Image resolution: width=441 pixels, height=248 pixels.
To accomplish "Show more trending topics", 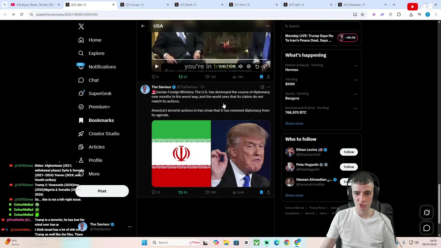I will click(x=294, y=123).
